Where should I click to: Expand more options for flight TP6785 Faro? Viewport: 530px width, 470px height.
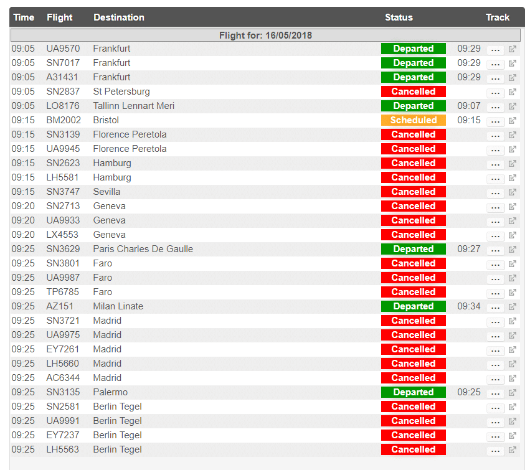click(496, 293)
